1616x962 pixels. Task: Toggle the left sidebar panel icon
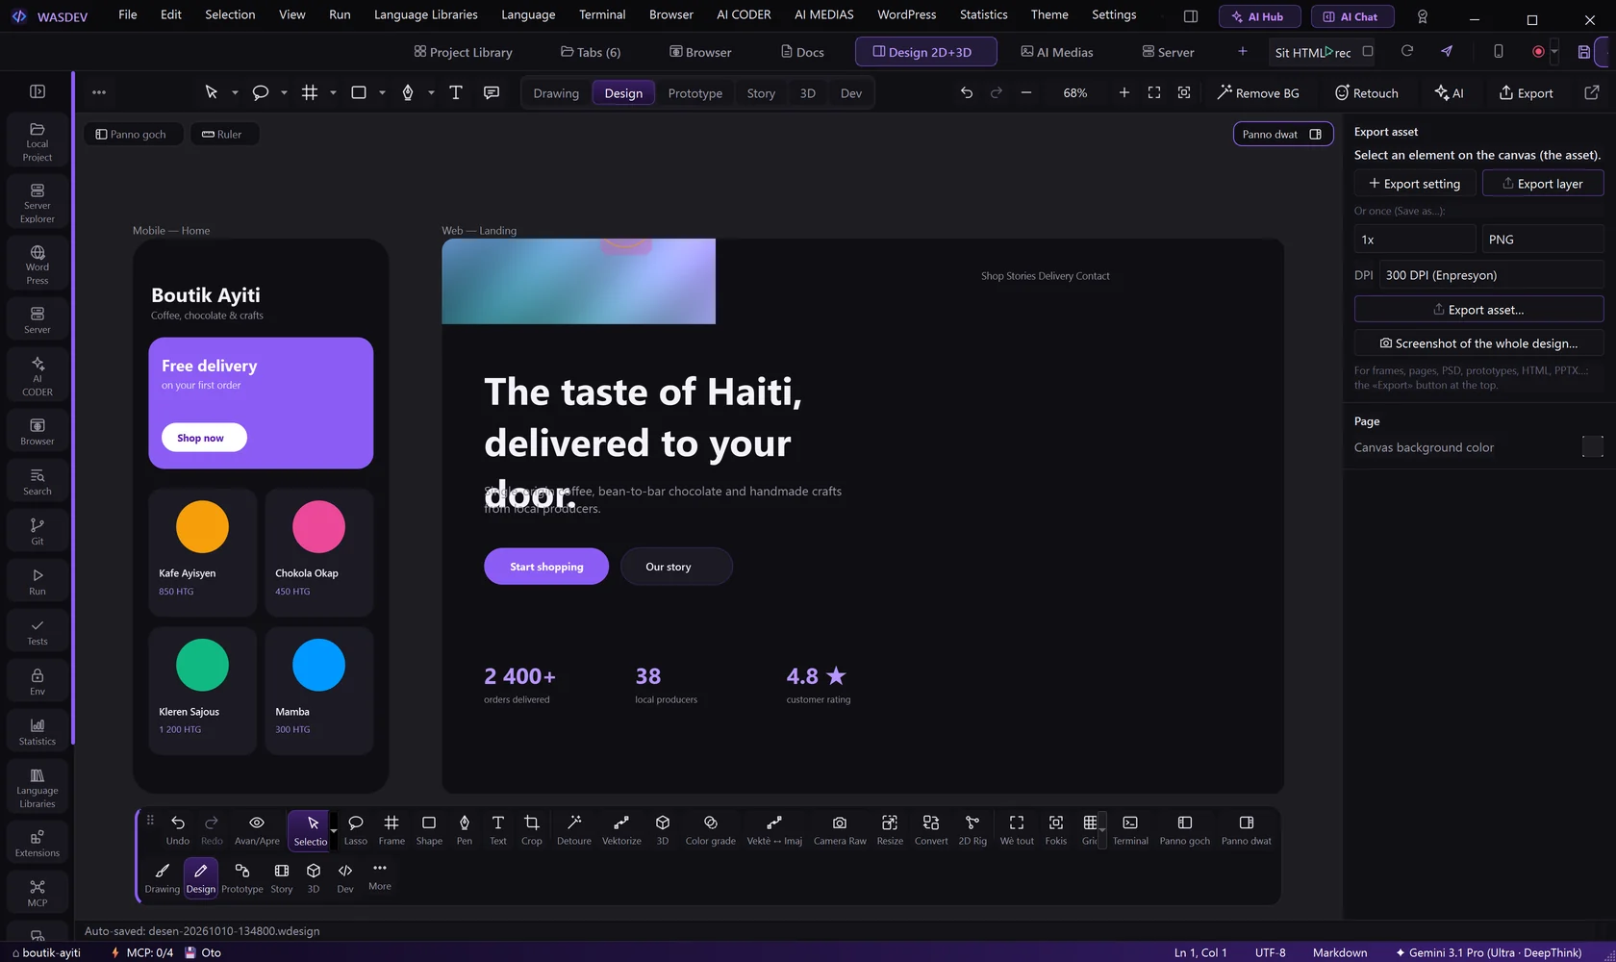(38, 91)
